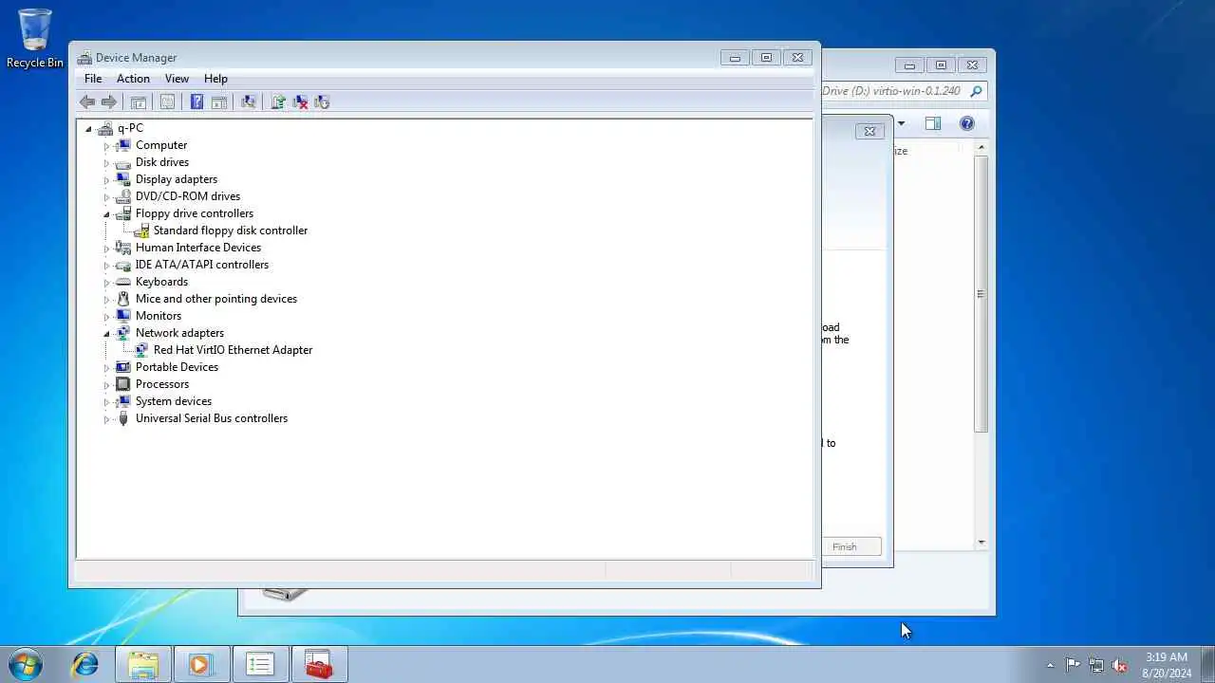This screenshot has width=1215, height=683.
Task: Click the Processors category icon
Action: pos(122,384)
